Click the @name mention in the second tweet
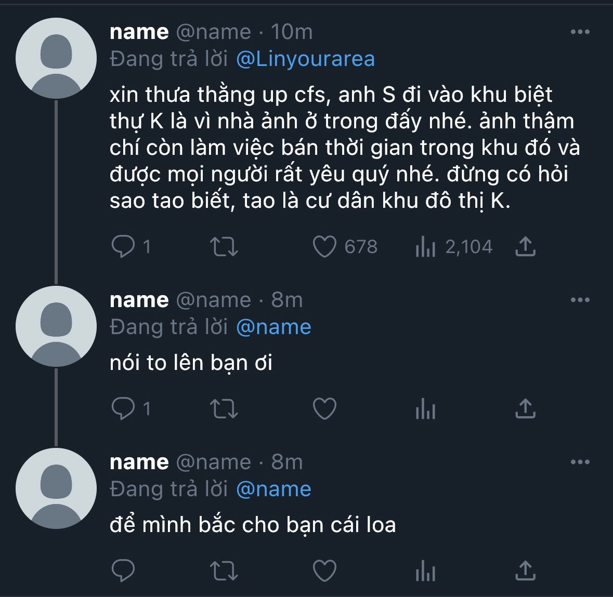This screenshot has width=613, height=597. (273, 327)
